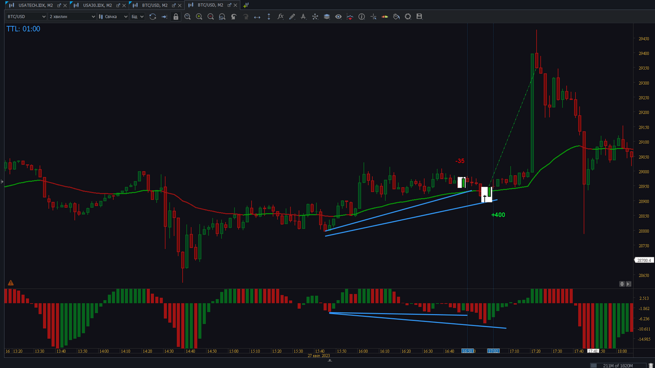655x368 pixels.
Task: Expand the left side panel arrow
Action: [2, 182]
